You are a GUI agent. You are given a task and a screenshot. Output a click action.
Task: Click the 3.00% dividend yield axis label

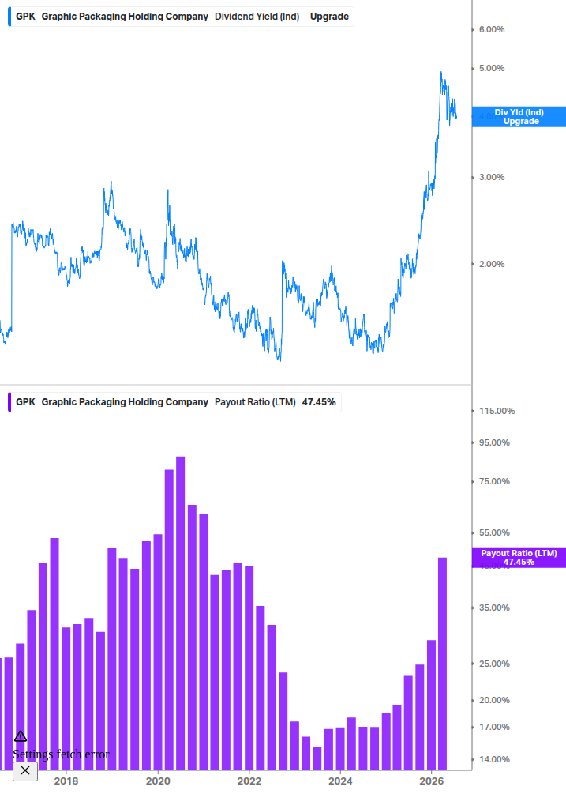492,177
